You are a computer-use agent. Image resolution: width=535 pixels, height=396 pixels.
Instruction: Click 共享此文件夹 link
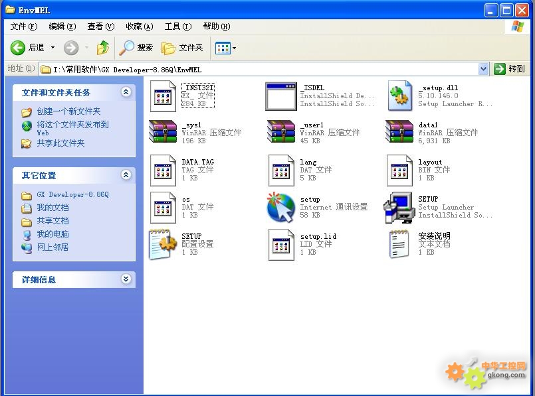(60, 143)
